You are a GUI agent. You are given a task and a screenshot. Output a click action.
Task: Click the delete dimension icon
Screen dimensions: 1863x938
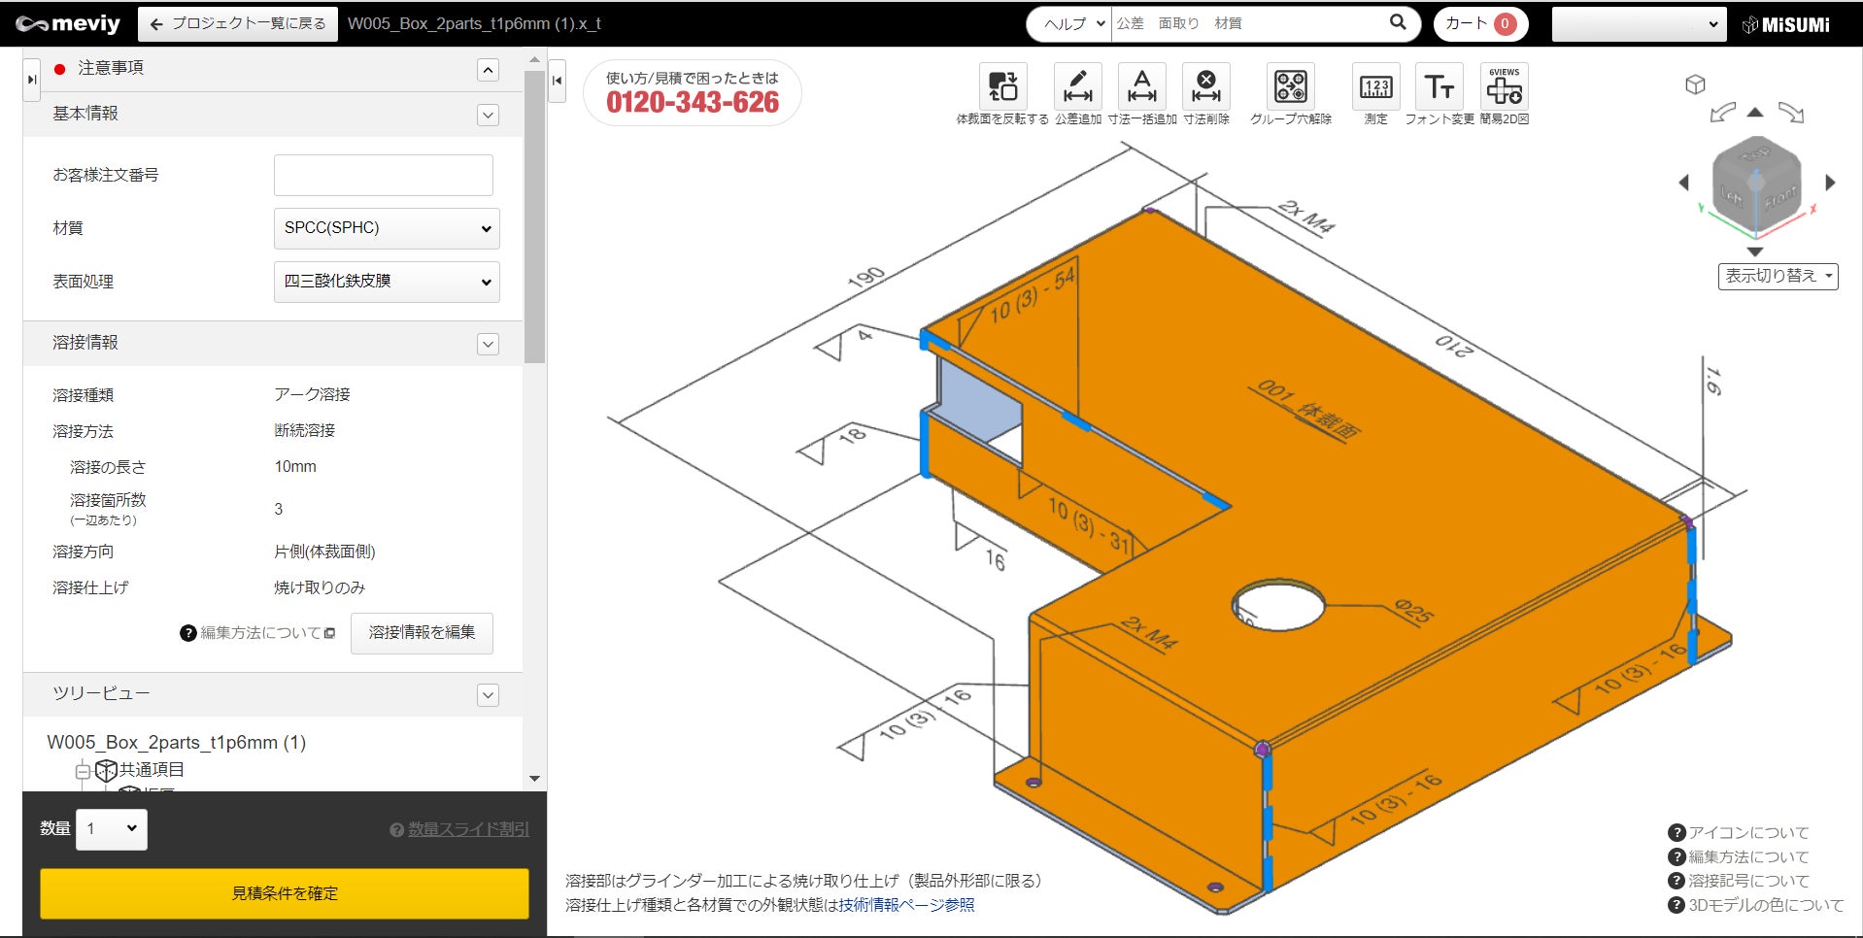tap(1205, 87)
